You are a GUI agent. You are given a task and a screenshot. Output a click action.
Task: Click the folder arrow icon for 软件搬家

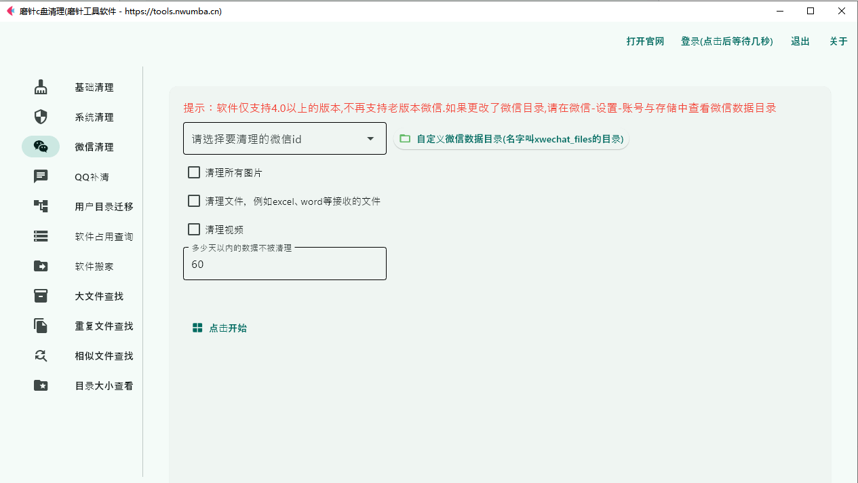point(41,267)
